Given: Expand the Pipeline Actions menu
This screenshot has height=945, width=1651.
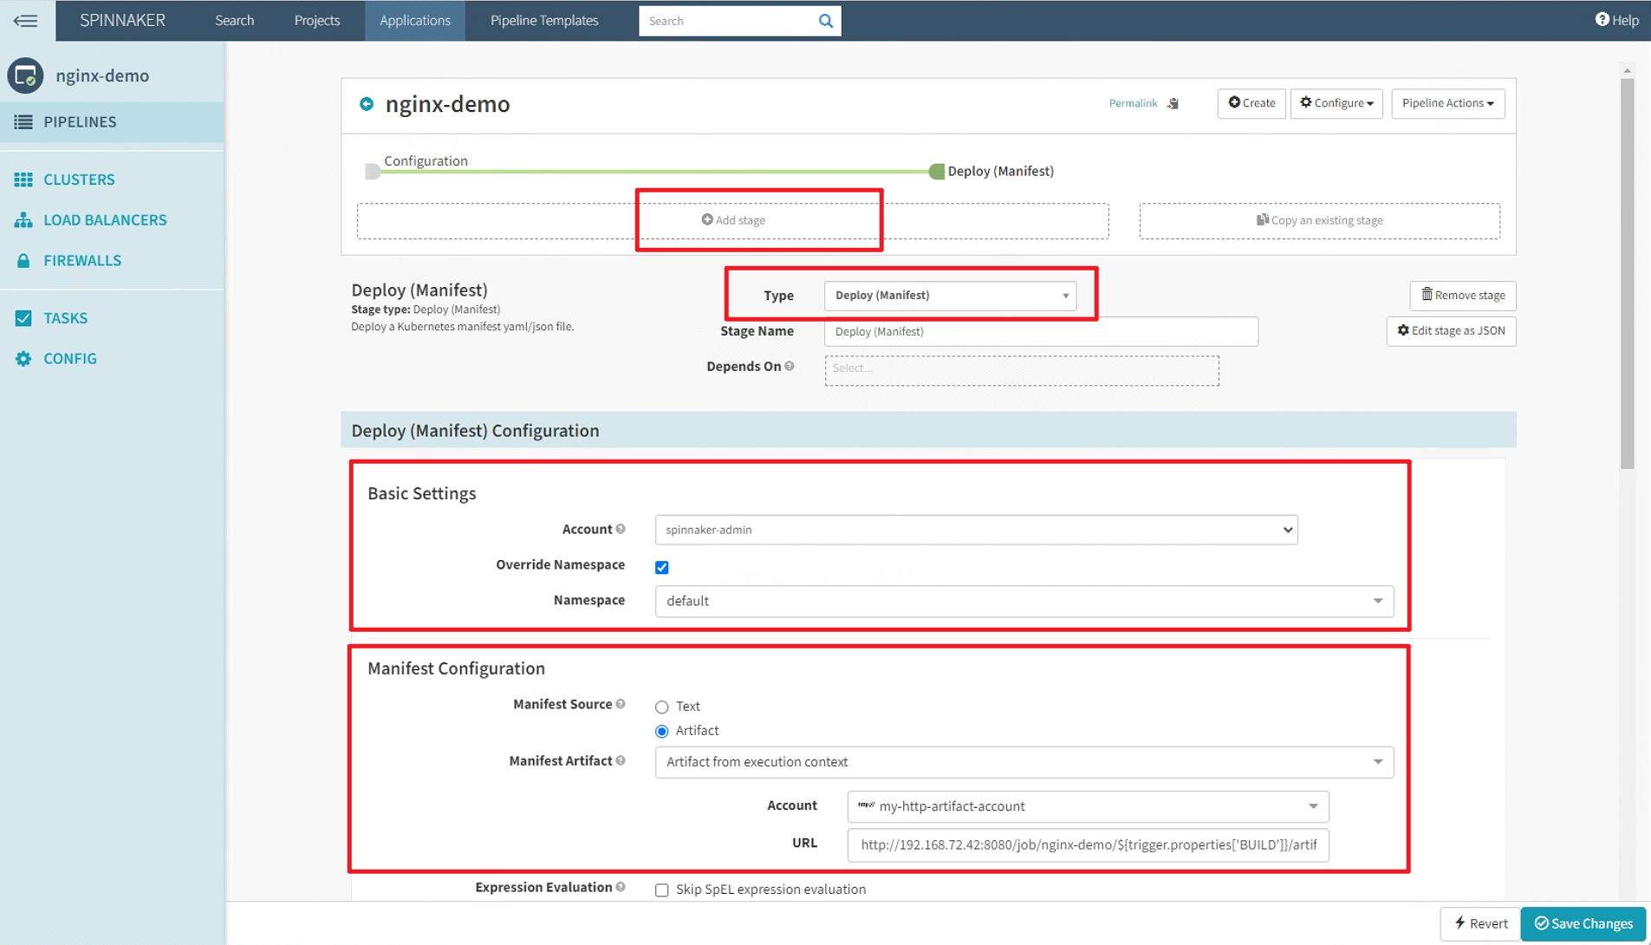Looking at the screenshot, I should click(x=1447, y=103).
